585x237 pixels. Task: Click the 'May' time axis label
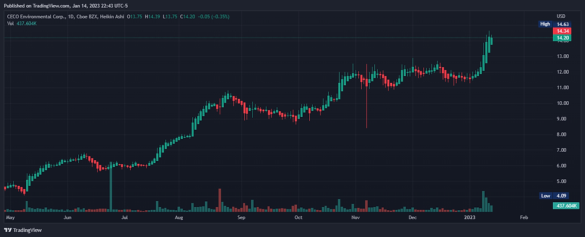pos(11,217)
